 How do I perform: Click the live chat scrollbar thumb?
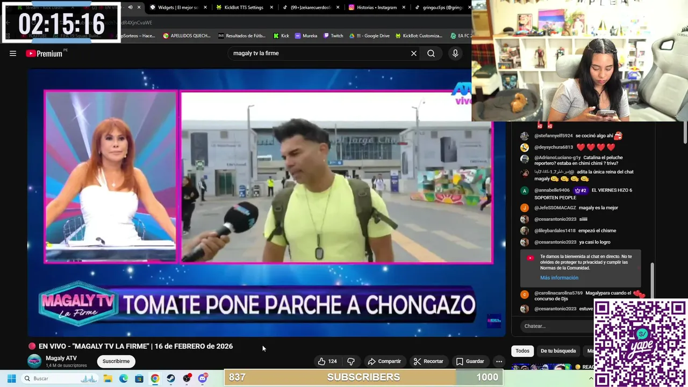[652, 279]
